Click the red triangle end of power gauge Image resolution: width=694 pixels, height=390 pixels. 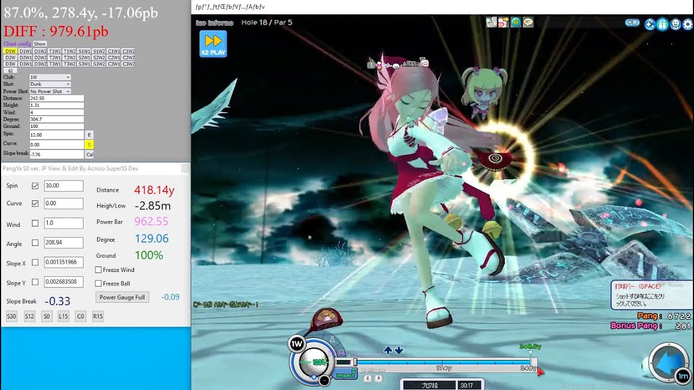coord(540,372)
